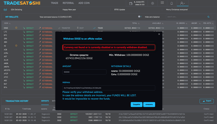Toggle light theme sun icon
The image size is (217, 124).
click(152, 3)
